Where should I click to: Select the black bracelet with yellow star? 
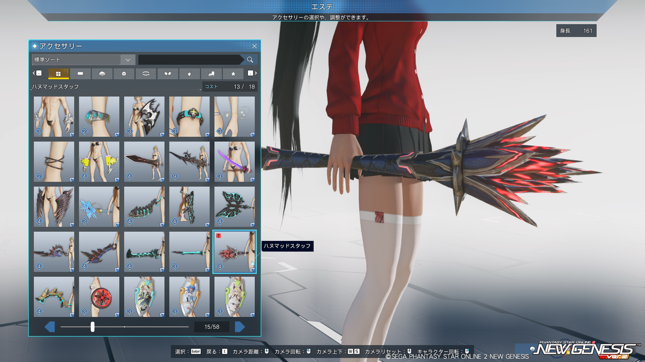[x=189, y=117]
